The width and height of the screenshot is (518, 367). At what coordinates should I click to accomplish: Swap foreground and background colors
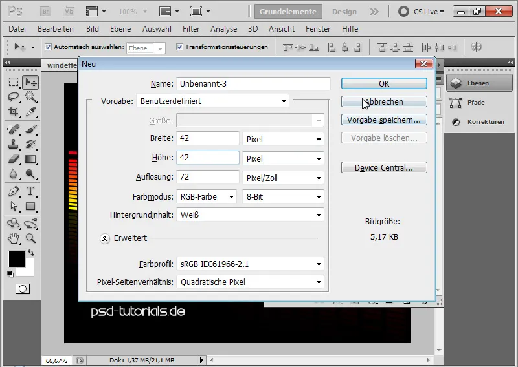point(31,253)
